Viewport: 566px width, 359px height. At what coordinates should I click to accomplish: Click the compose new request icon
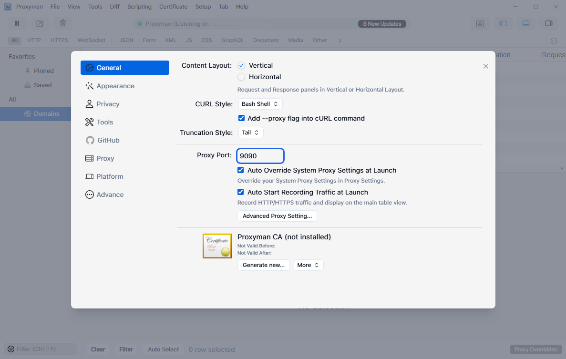coord(40,23)
